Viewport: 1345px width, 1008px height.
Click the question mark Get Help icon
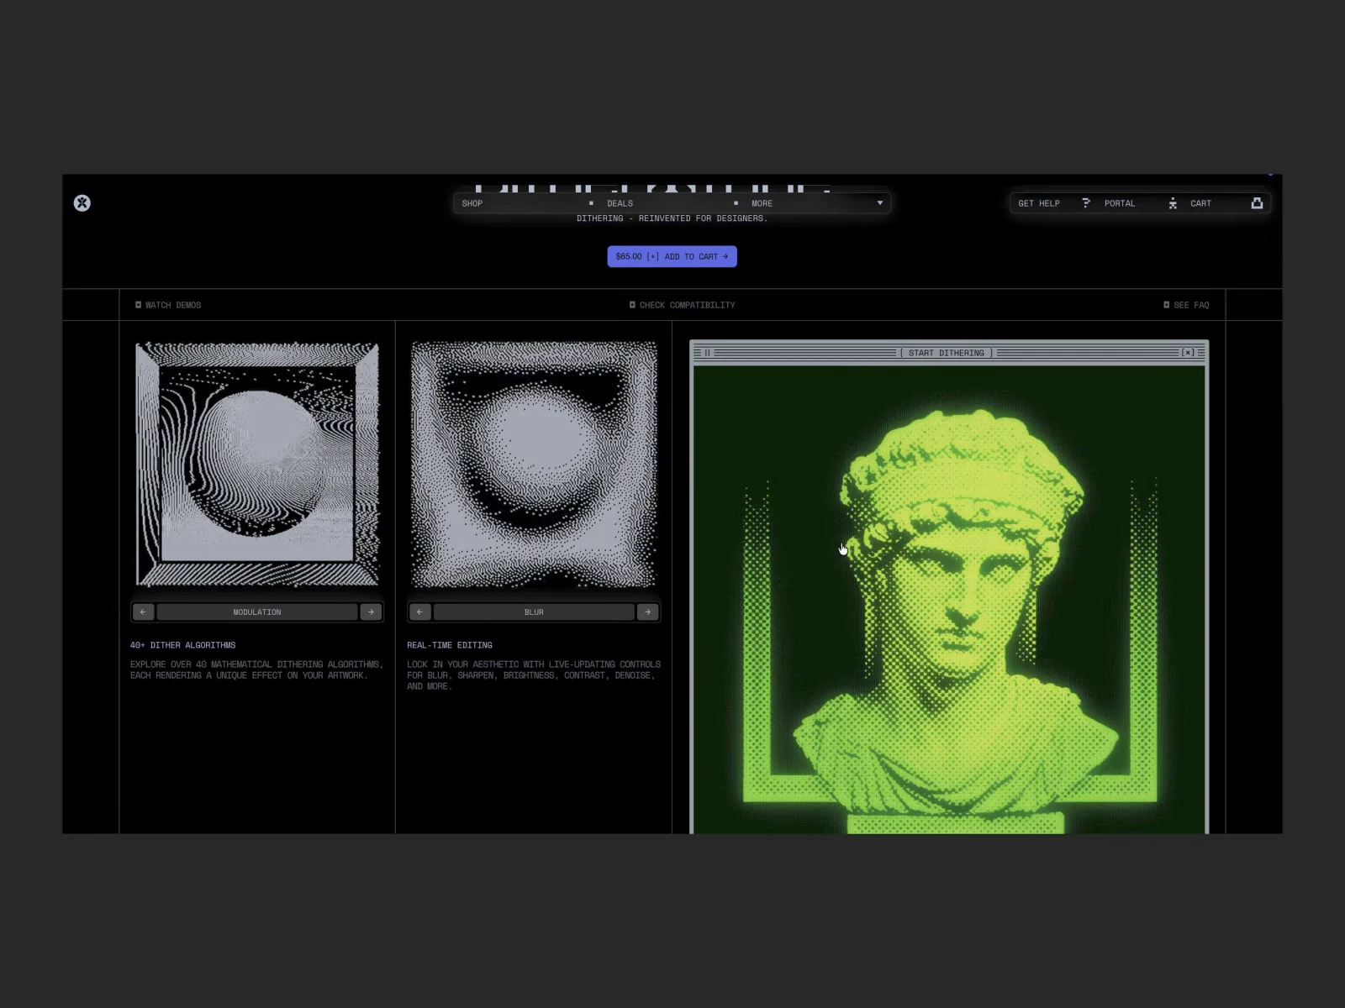point(1086,203)
